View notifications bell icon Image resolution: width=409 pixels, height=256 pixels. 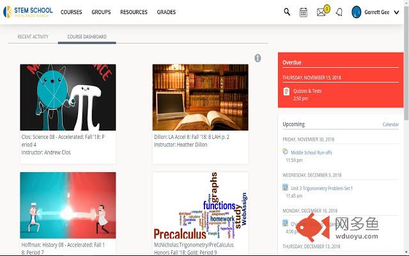tap(339, 12)
